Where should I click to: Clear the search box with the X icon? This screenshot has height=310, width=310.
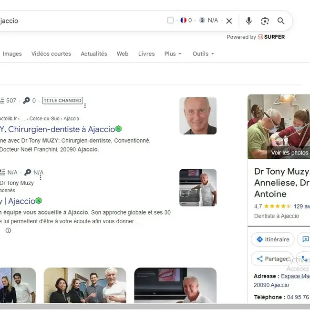pos(229,21)
